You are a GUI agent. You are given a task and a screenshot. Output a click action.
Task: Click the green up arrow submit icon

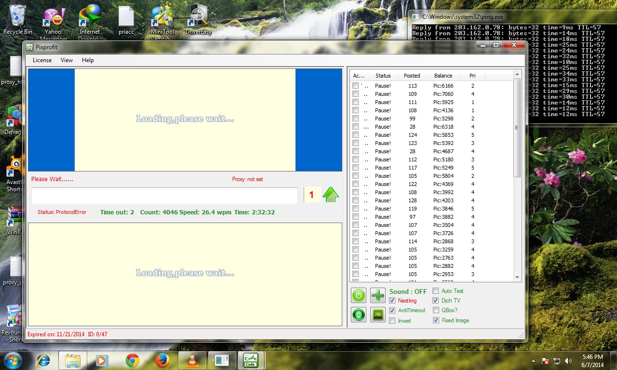click(x=331, y=195)
